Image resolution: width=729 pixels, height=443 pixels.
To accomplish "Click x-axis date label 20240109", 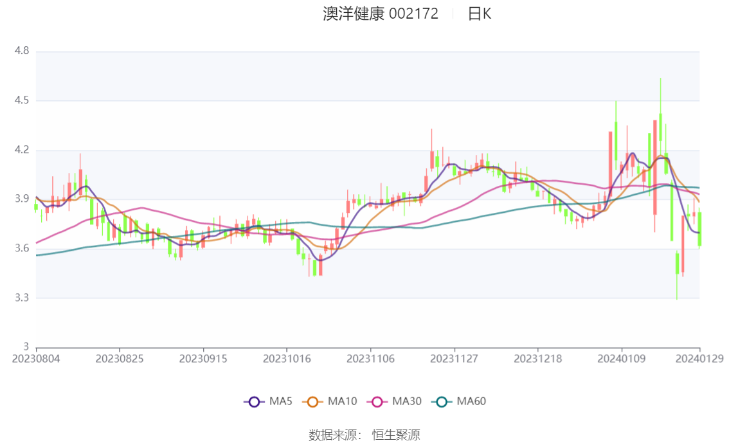I will tap(622, 359).
